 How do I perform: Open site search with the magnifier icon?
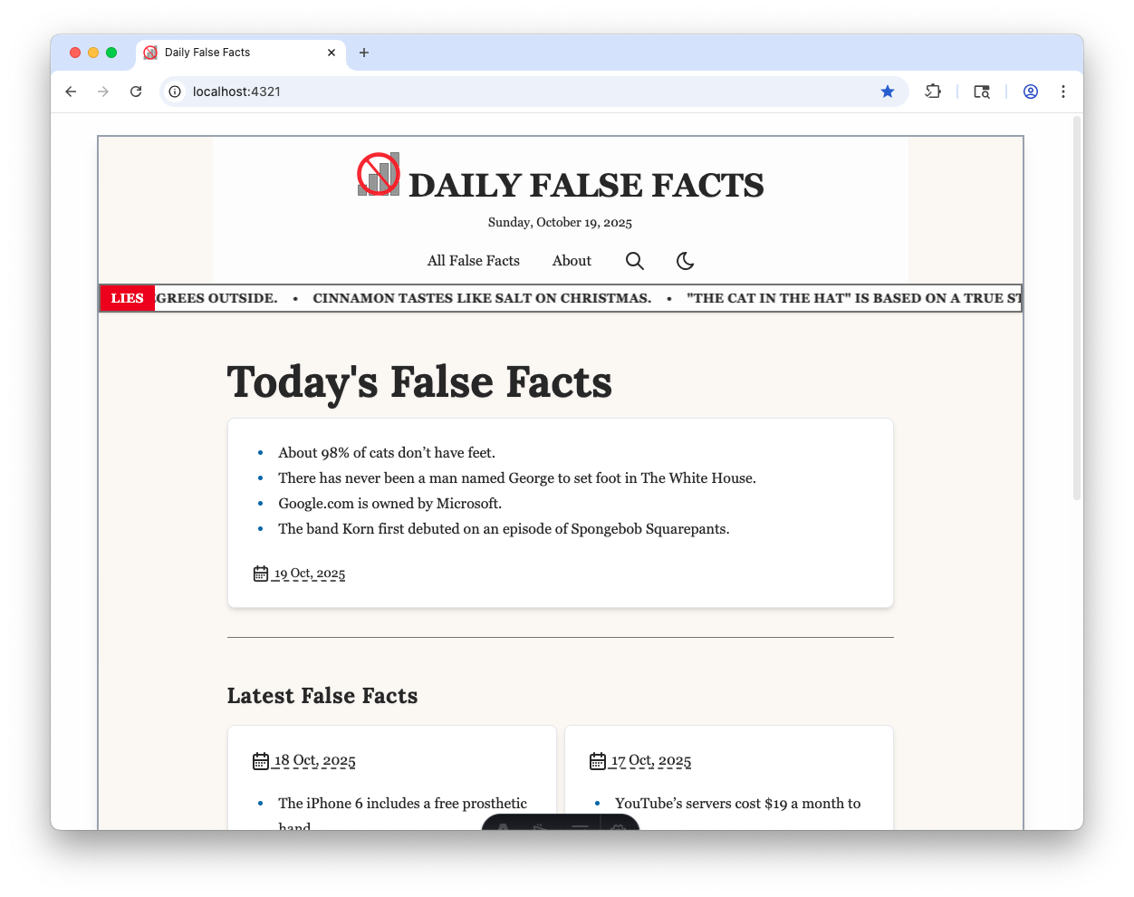click(634, 261)
